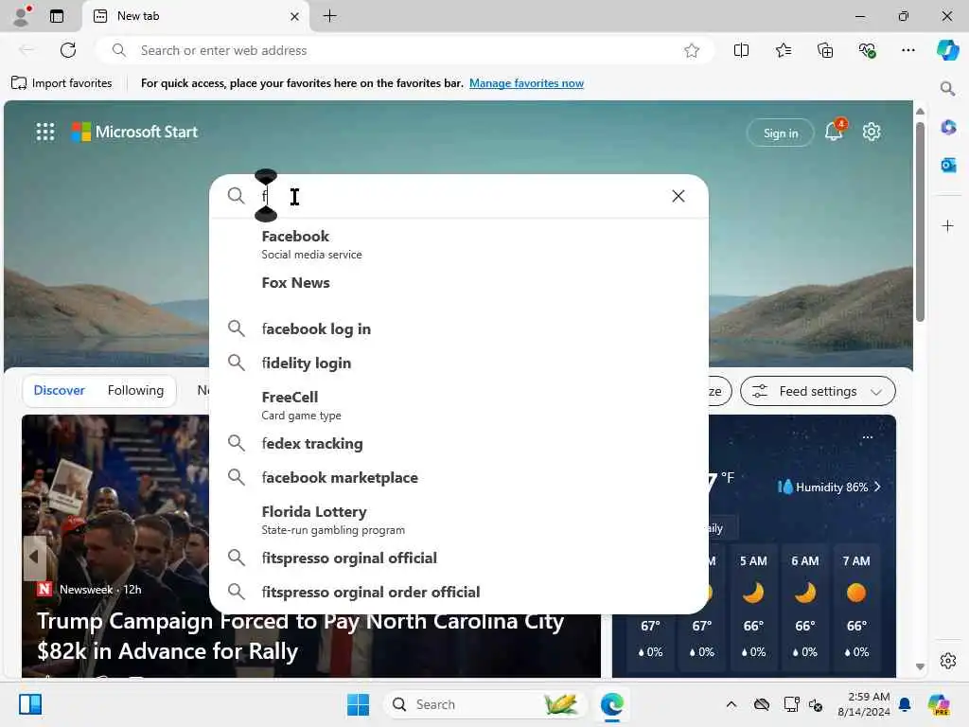Reload the page with refresh icon
This screenshot has height=727, width=969.
point(68,50)
